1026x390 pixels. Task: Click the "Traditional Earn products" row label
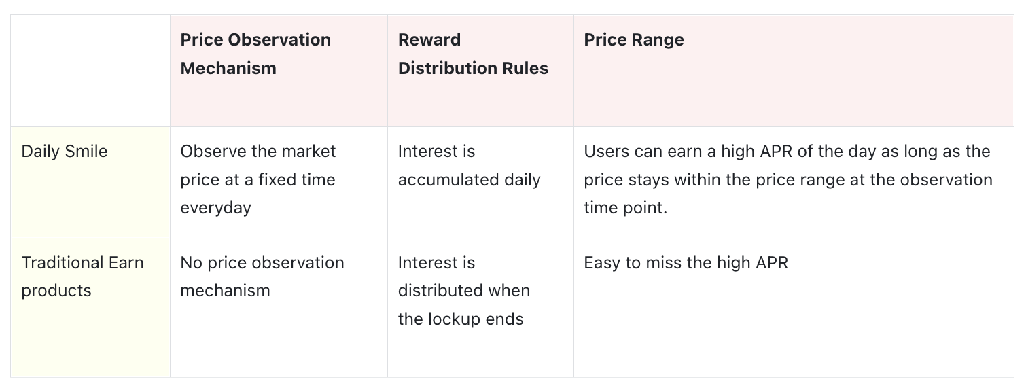[82, 277]
